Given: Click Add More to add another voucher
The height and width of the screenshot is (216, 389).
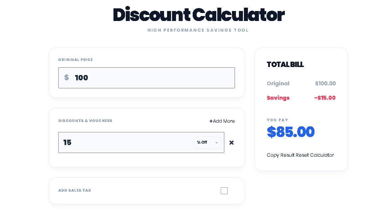Looking at the screenshot, I should pos(222,121).
